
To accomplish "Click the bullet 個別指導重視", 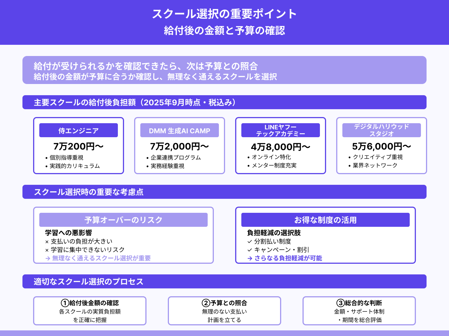I will click(x=67, y=158).
